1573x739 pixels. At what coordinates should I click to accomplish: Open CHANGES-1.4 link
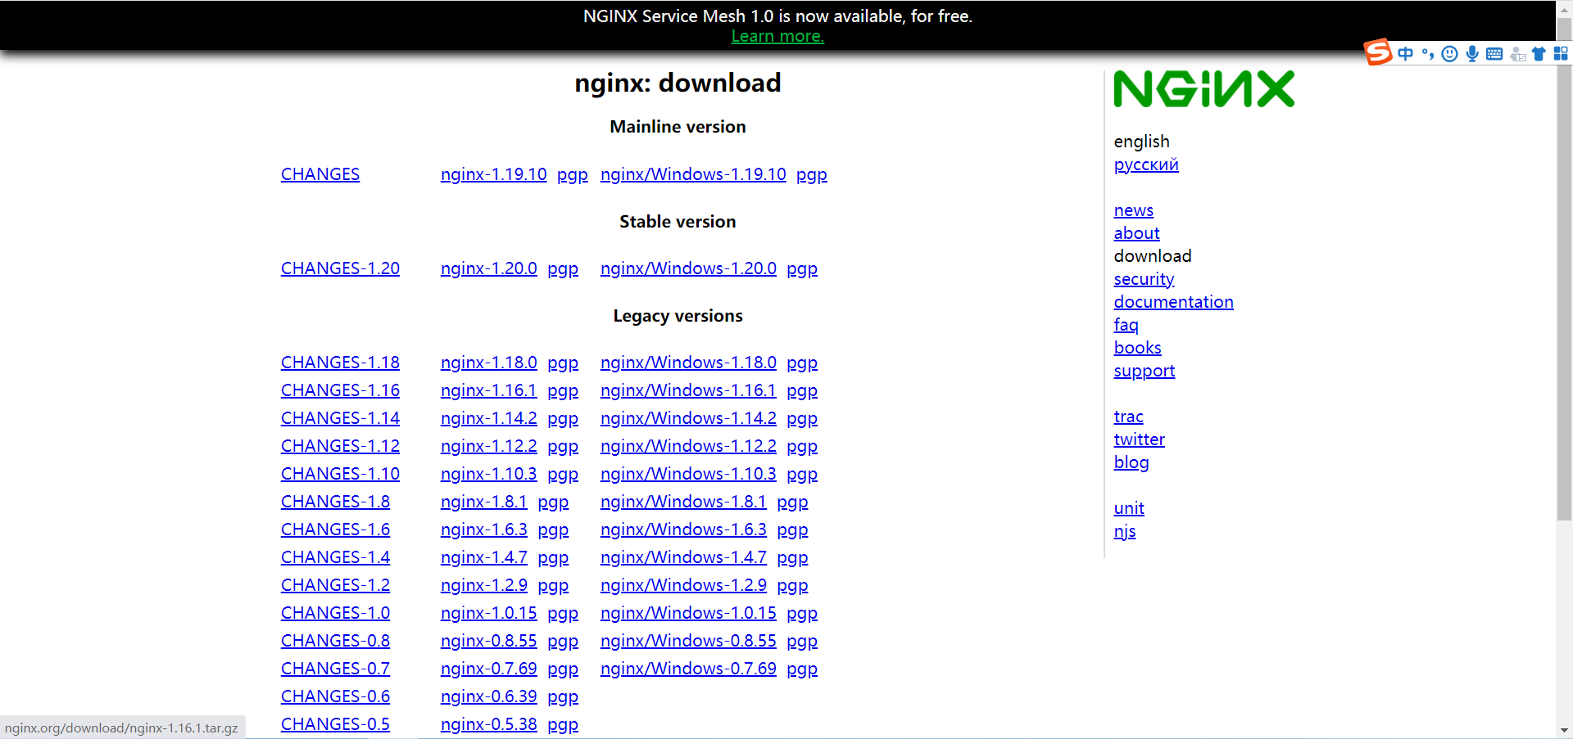[x=335, y=557]
